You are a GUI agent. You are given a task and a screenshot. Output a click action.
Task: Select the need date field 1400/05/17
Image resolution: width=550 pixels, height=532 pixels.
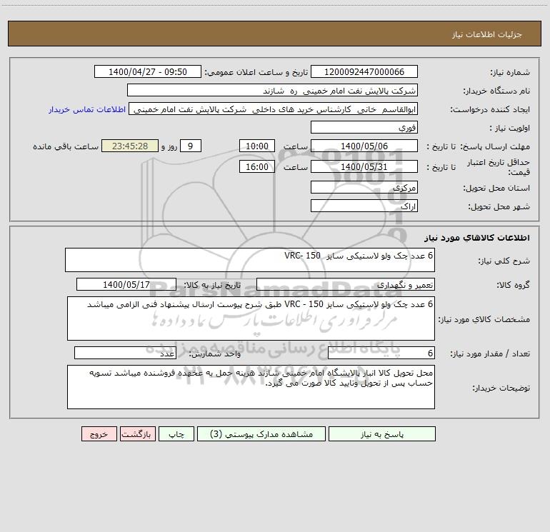[126, 284]
